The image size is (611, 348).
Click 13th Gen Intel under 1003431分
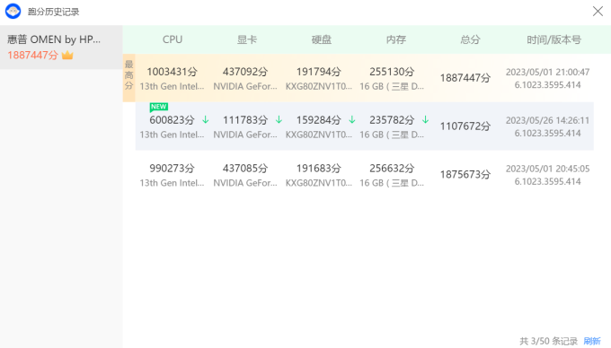(x=172, y=86)
